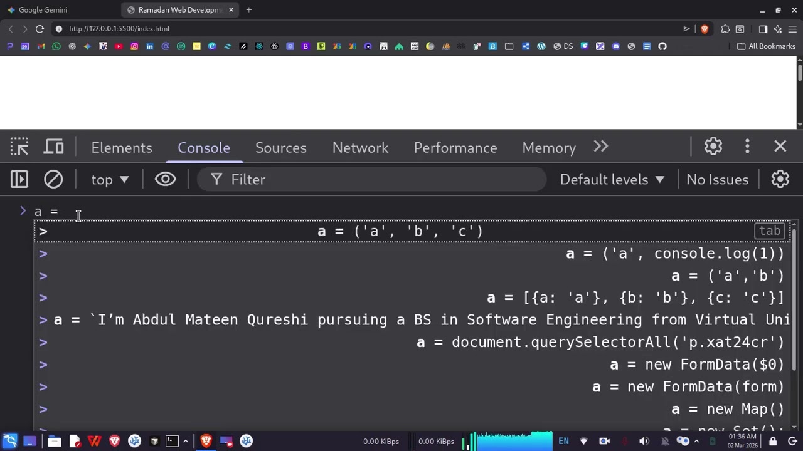Viewport: 803px width, 451px height.
Task: Open a new browser tab
Action: click(x=249, y=10)
